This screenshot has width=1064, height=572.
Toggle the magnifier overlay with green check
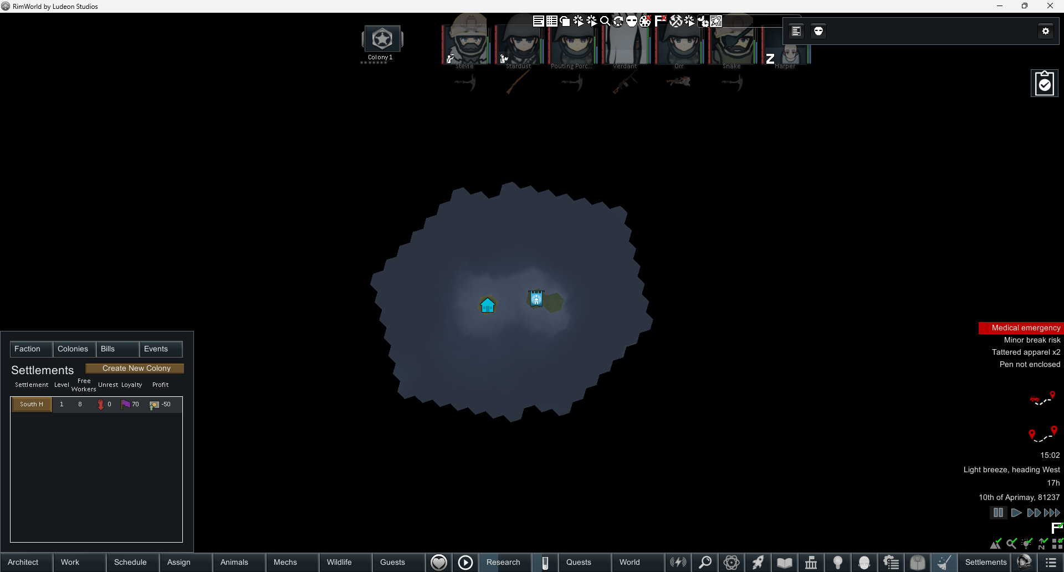(1012, 543)
